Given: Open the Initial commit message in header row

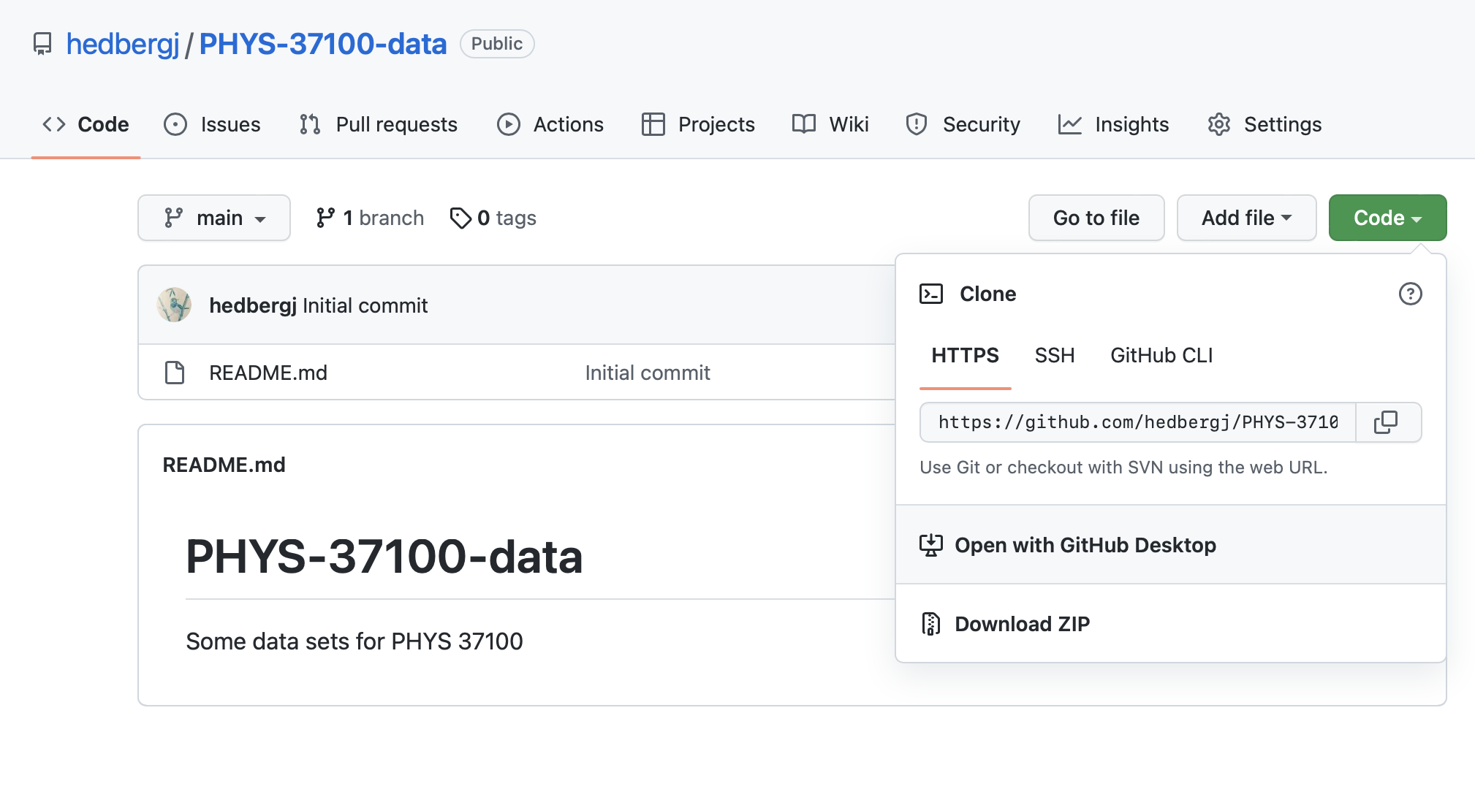Looking at the screenshot, I should 365,305.
